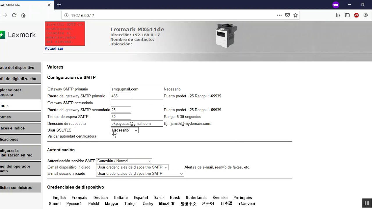
Task: Expand Autenticación servidor SMTP dropdown
Action: tap(124, 161)
